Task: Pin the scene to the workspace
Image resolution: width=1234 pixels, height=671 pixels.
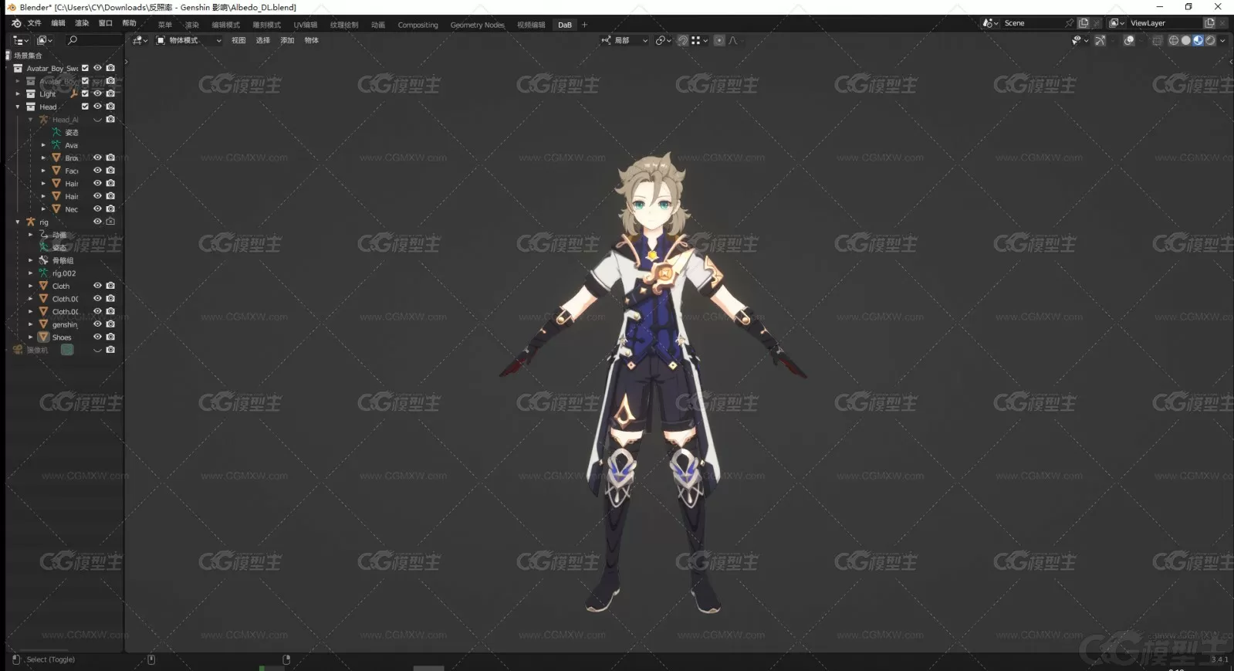Action: pos(1070,23)
